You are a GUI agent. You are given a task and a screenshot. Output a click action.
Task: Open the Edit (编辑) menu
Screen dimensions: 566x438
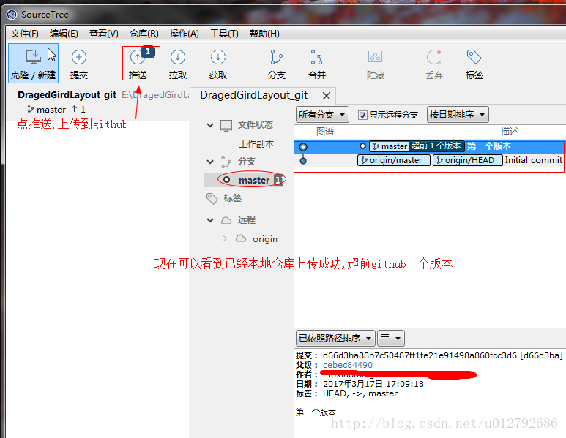64,34
